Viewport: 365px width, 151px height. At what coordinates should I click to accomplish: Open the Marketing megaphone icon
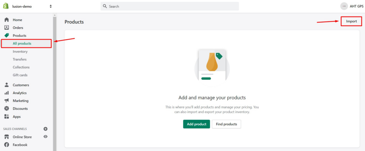(6, 100)
